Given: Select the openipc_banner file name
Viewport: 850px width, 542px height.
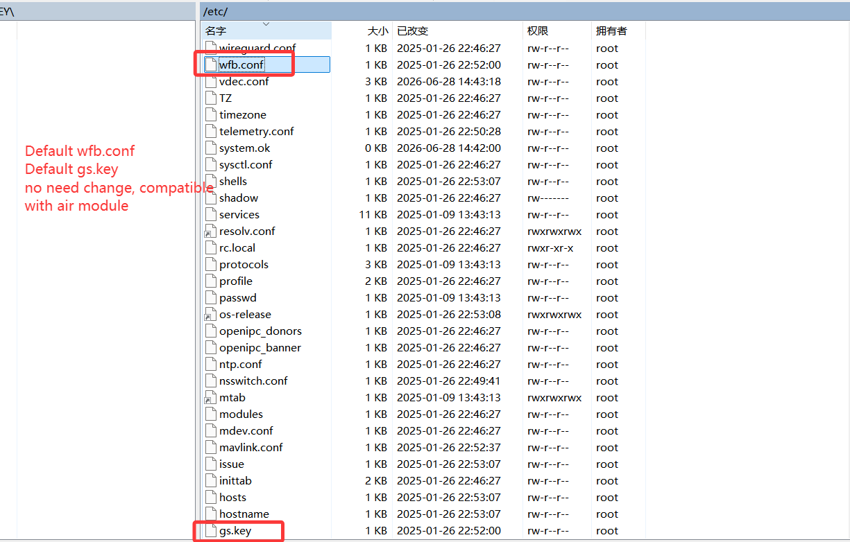Looking at the screenshot, I should [x=260, y=347].
